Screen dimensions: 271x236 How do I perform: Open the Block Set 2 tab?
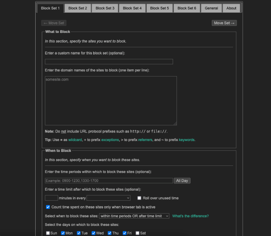click(x=77, y=8)
